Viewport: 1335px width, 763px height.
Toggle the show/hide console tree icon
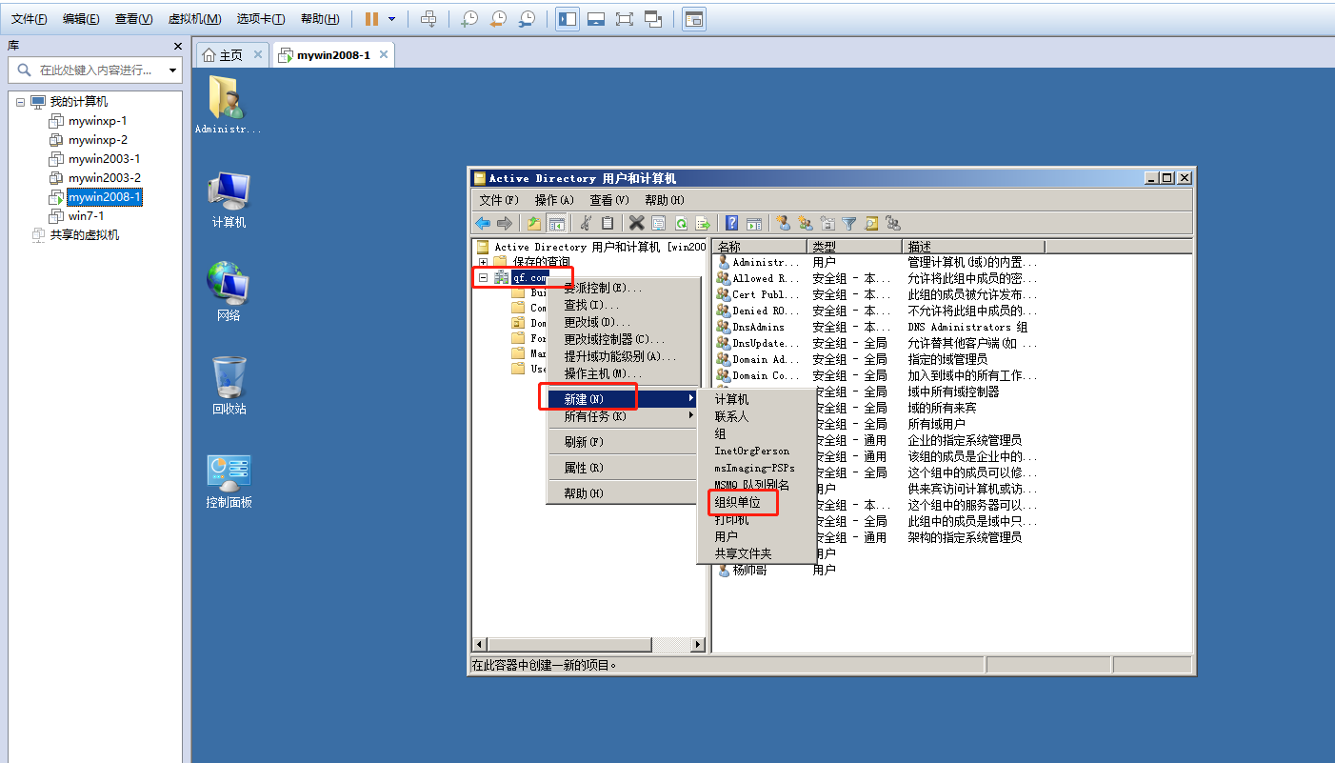point(557,223)
